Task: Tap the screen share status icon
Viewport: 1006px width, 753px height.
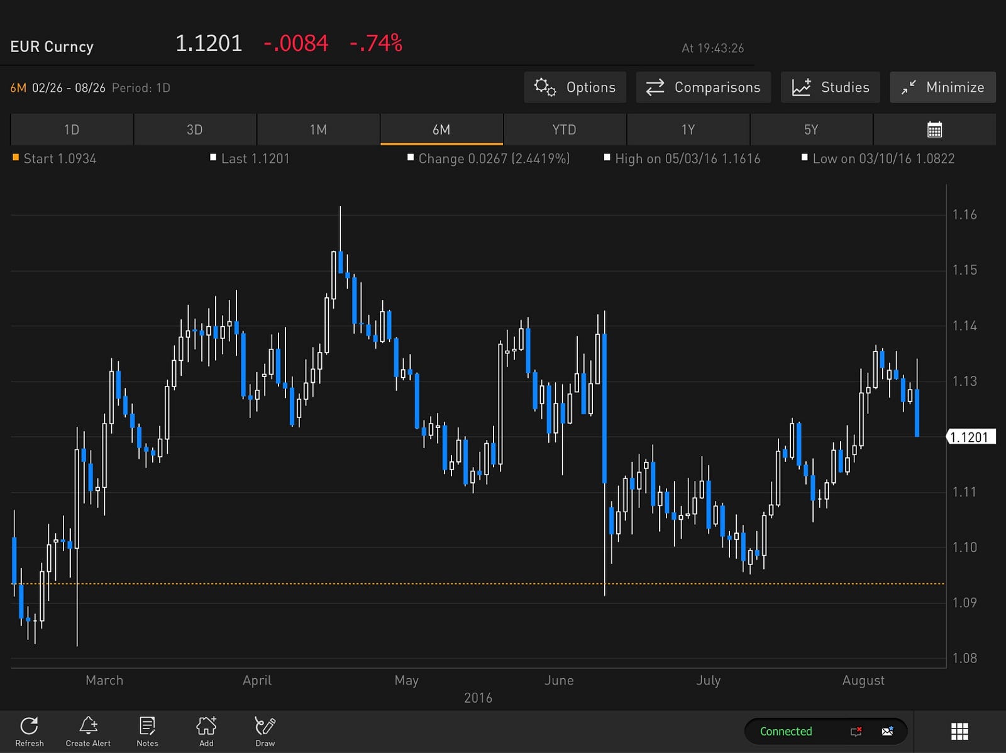Action: coord(856,731)
